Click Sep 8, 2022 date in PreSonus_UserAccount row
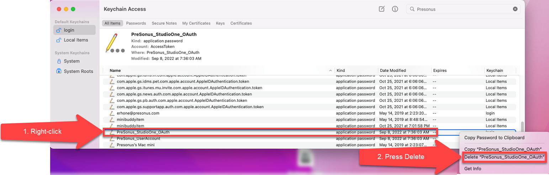 (x=404, y=138)
